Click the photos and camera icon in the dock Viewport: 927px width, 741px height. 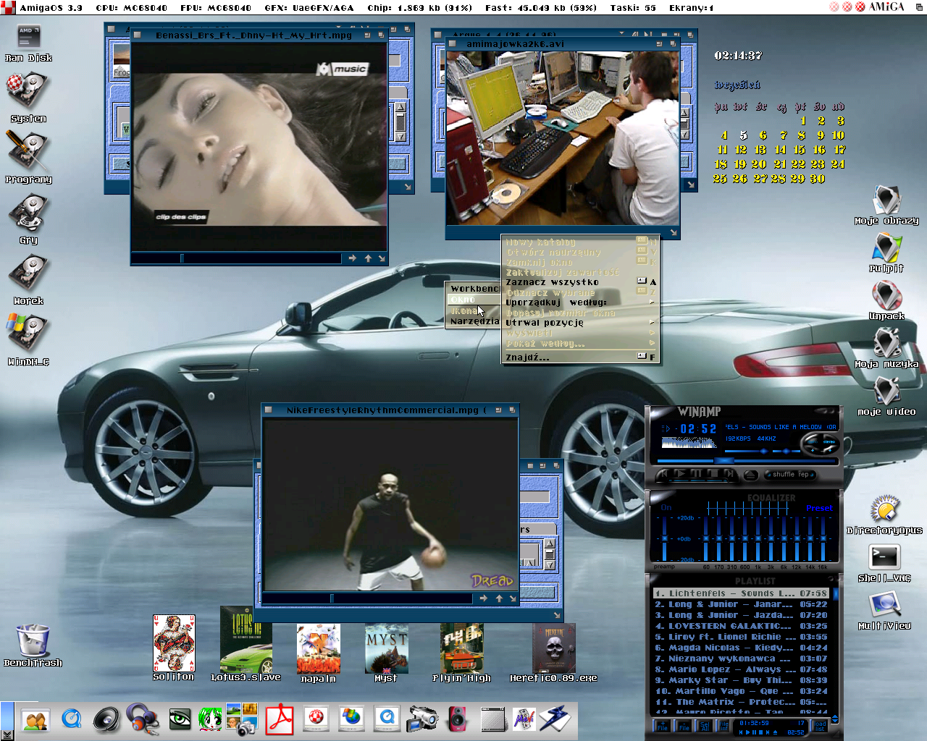tap(242, 719)
